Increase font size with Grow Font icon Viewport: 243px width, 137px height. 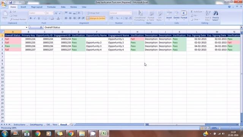click(x=56, y=13)
